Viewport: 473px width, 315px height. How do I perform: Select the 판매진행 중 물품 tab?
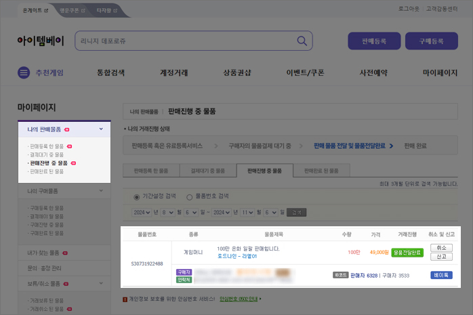[x=264, y=171]
